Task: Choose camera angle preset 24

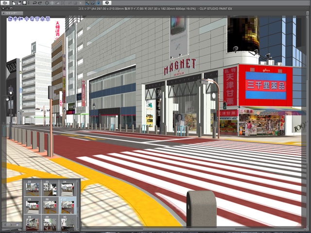Action: pos(68,188)
